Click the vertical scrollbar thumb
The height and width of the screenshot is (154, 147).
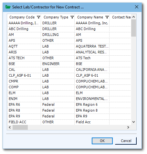pos(133,28)
